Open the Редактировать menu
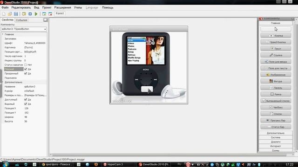Screen dimensions: 298x167 pyautogui.click(x=21, y=7)
